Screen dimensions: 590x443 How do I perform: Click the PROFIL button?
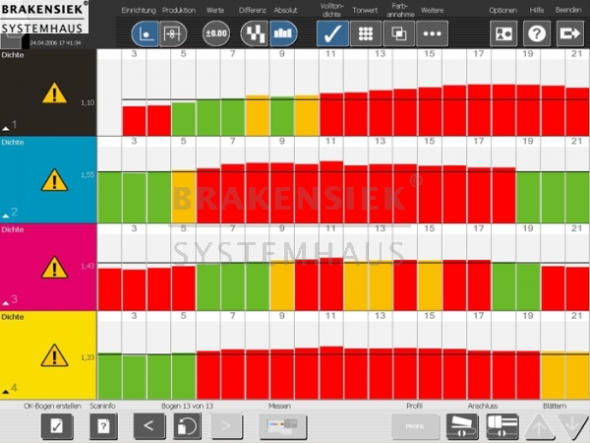coord(415,426)
